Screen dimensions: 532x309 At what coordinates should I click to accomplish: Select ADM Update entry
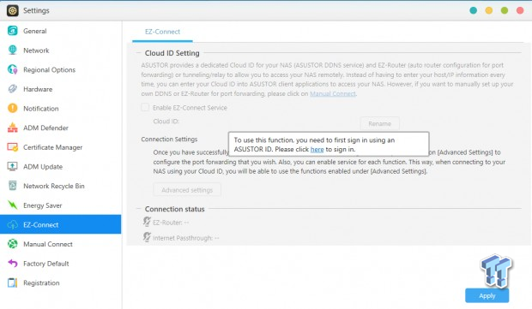(x=60, y=166)
